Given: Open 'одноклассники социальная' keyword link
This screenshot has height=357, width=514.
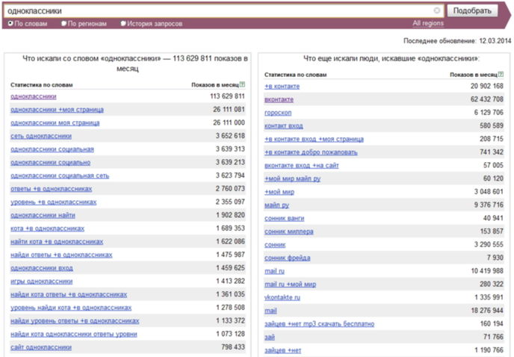Looking at the screenshot, I should 52,149.
